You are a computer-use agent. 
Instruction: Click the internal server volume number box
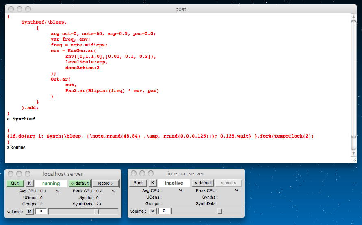pos(164,211)
